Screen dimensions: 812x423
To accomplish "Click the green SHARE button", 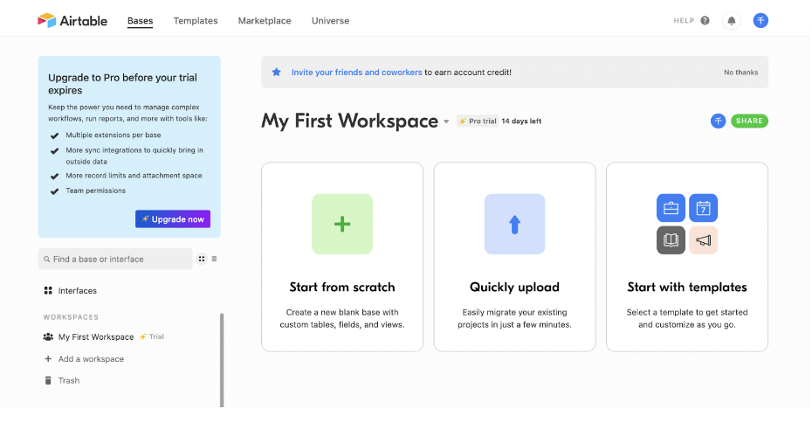I will click(749, 121).
